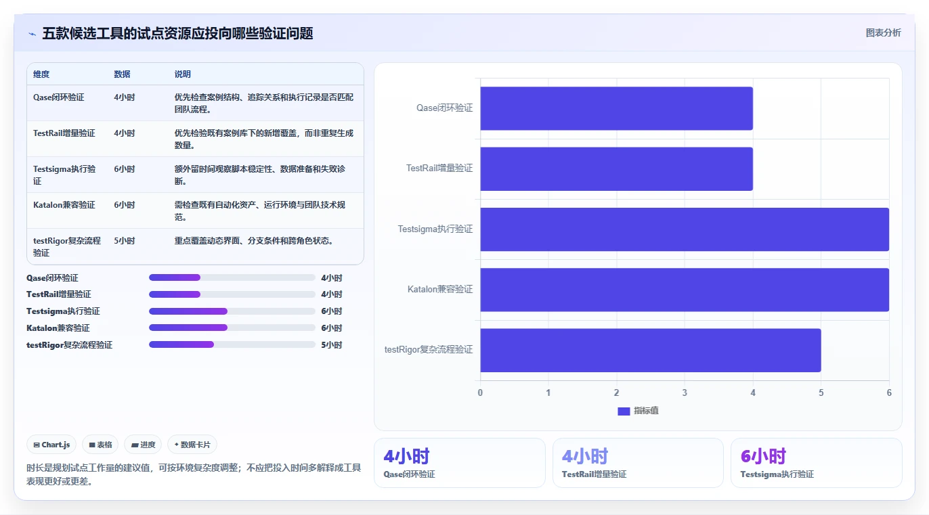Click the 图表分析 label in the header
929x515 pixels.
coord(883,32)
